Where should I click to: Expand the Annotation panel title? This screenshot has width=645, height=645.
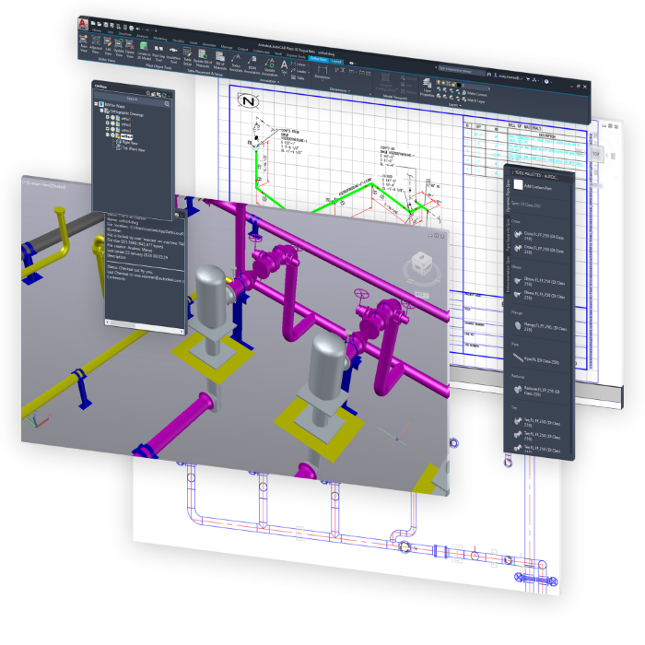coord(269,81)
